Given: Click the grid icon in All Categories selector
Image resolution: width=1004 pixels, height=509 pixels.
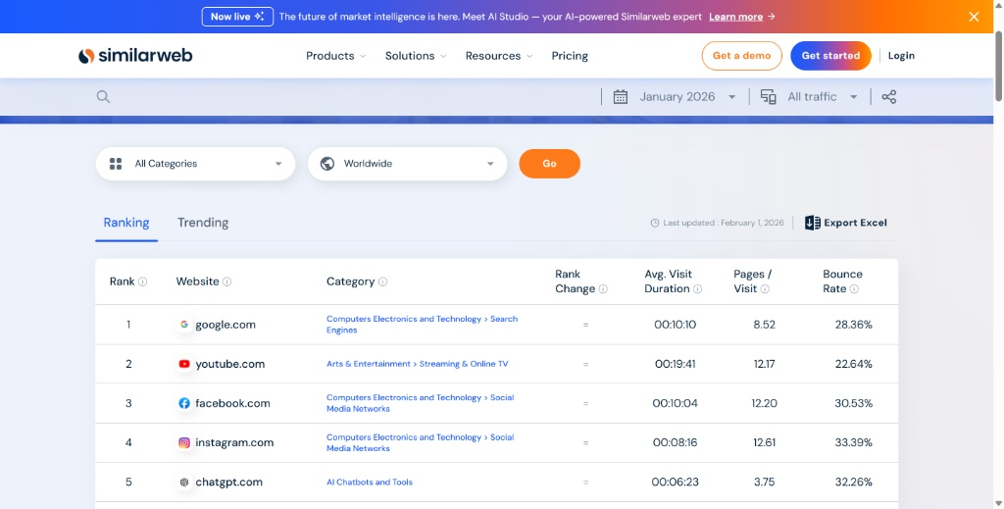Looking at the screenshot, I should click(x=116, y=164).
